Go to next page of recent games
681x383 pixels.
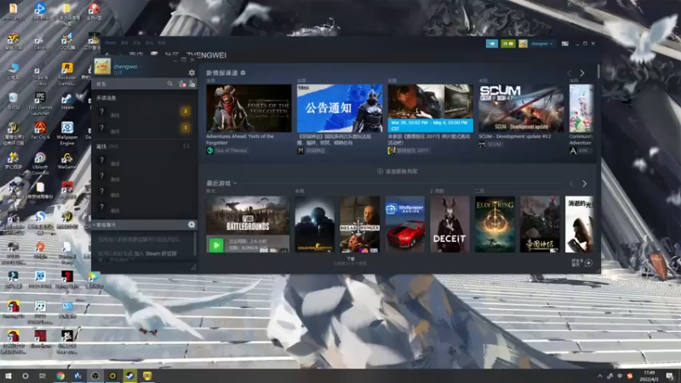[584, 184]
